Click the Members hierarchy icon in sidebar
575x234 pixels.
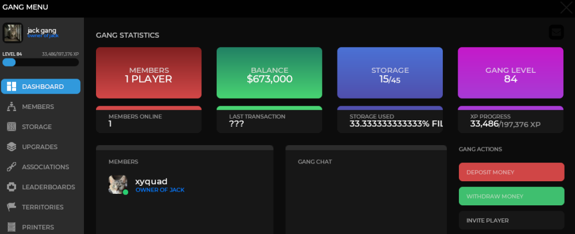point(11,107)
